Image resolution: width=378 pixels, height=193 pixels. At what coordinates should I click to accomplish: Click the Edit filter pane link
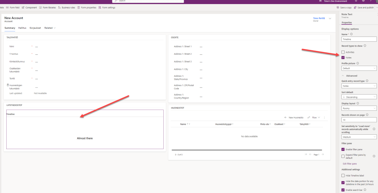[350, 163]
